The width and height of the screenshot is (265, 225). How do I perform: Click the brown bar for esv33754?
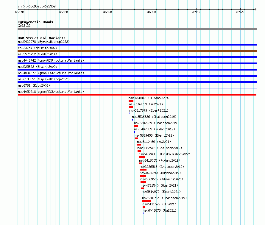137,51
